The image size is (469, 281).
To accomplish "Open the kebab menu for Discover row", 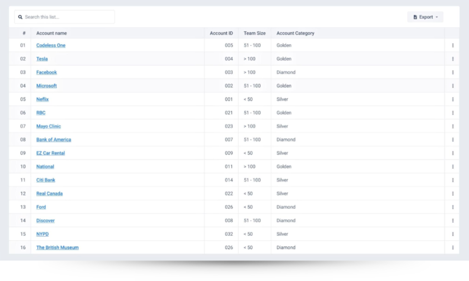I will click(453, 220).
